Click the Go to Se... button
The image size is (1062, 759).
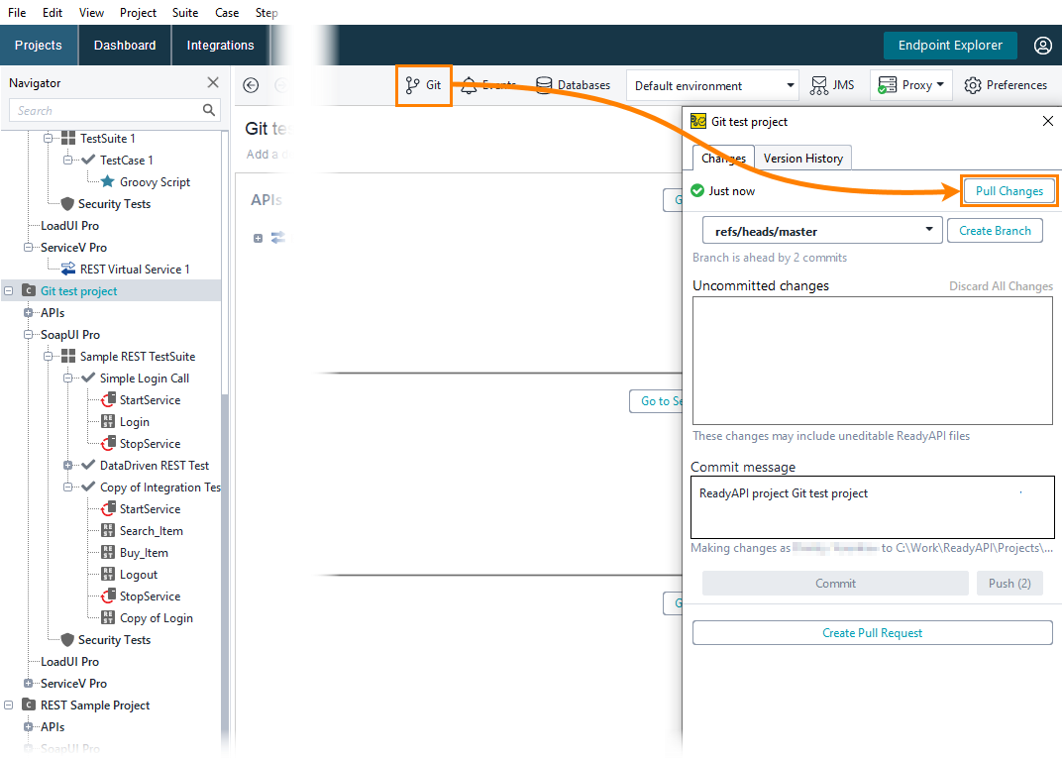point(657,401)
